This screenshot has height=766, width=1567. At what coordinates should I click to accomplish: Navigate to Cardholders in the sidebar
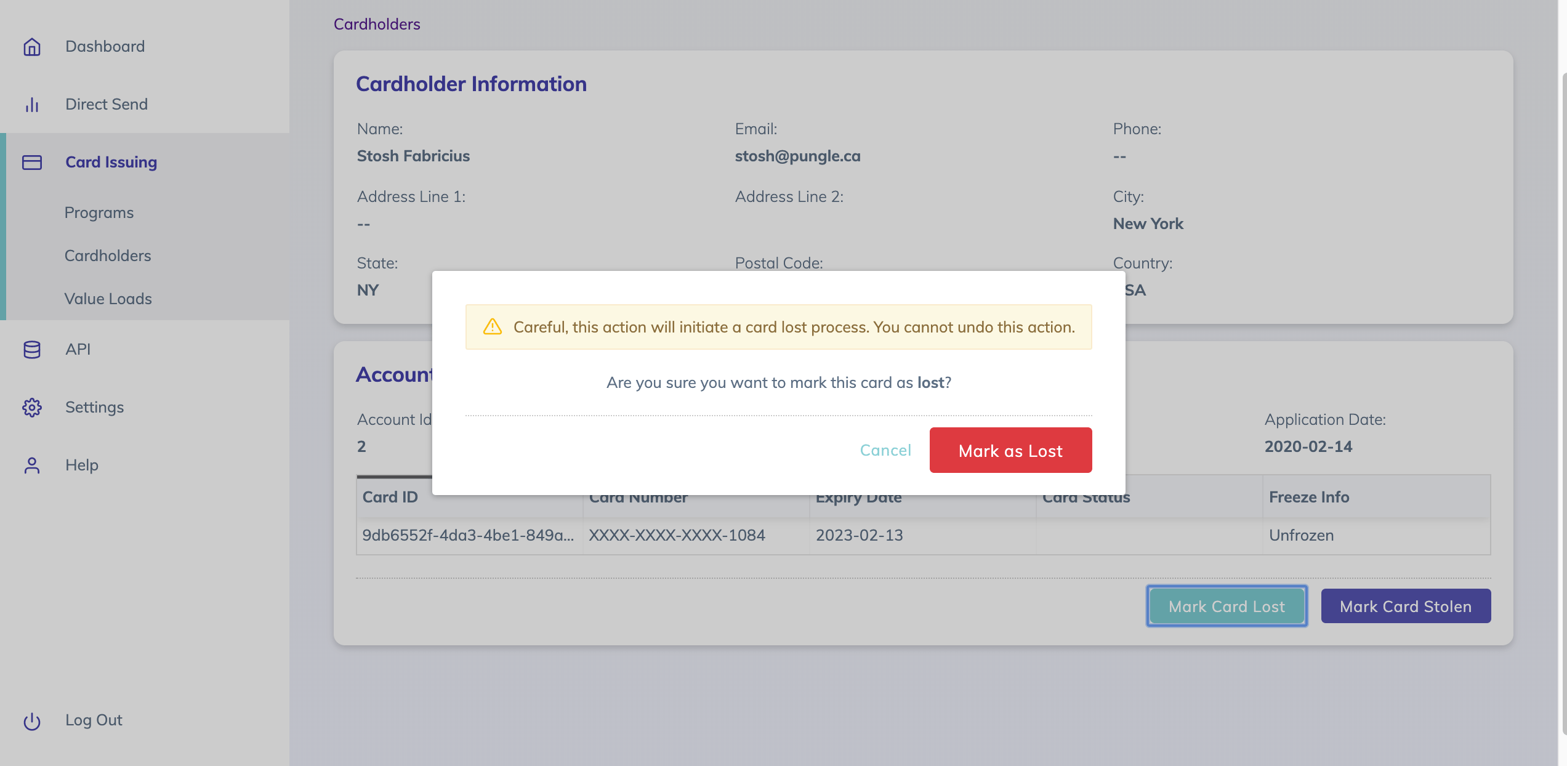107,256
